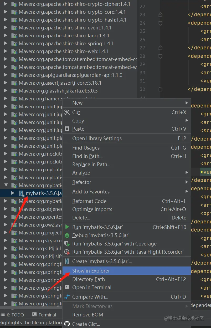The height and width of the screenshot is (328, 211).
Task: Click the Maven: org.objenesis row text
Action: pos(41,209)
